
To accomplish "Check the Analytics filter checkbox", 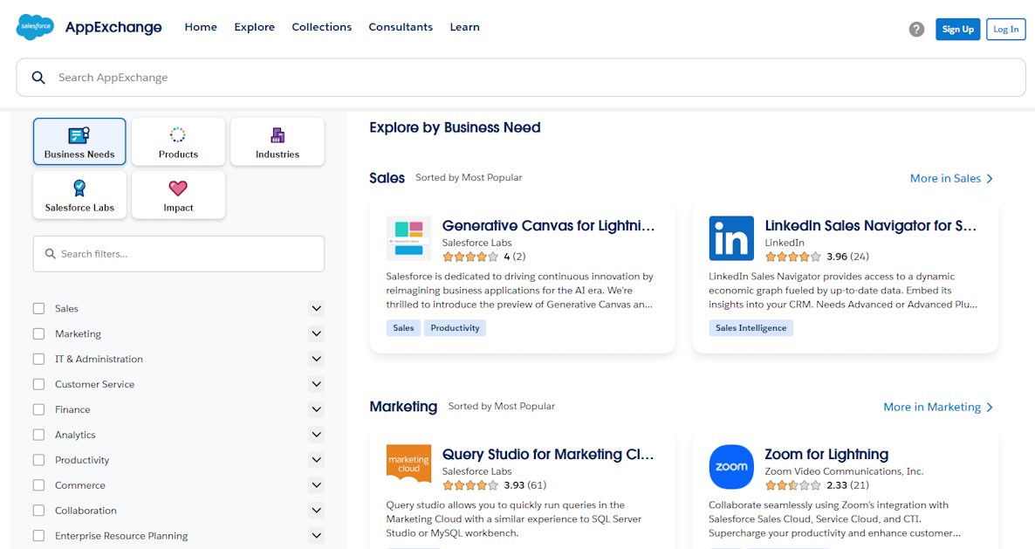I will pyautogui.click(x=38, y=434).
